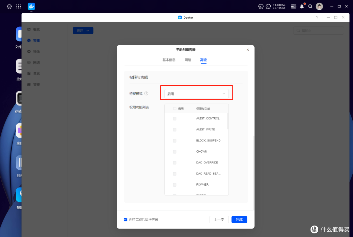The height and width of the screenshot is (237, 353).
Task: Open 镜像 in the Docker sidebar
Action: (34, 52)
